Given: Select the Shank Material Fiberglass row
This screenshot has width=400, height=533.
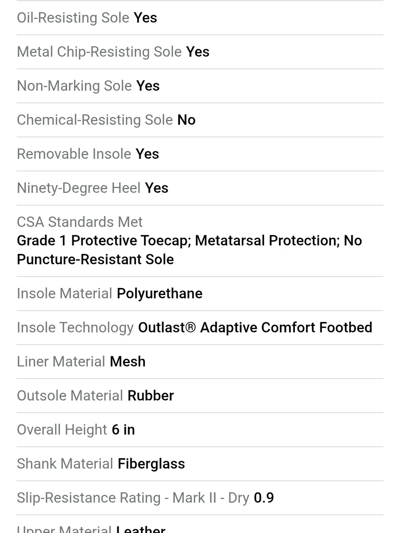Looking at the screenshot, I should coord(200,464).
